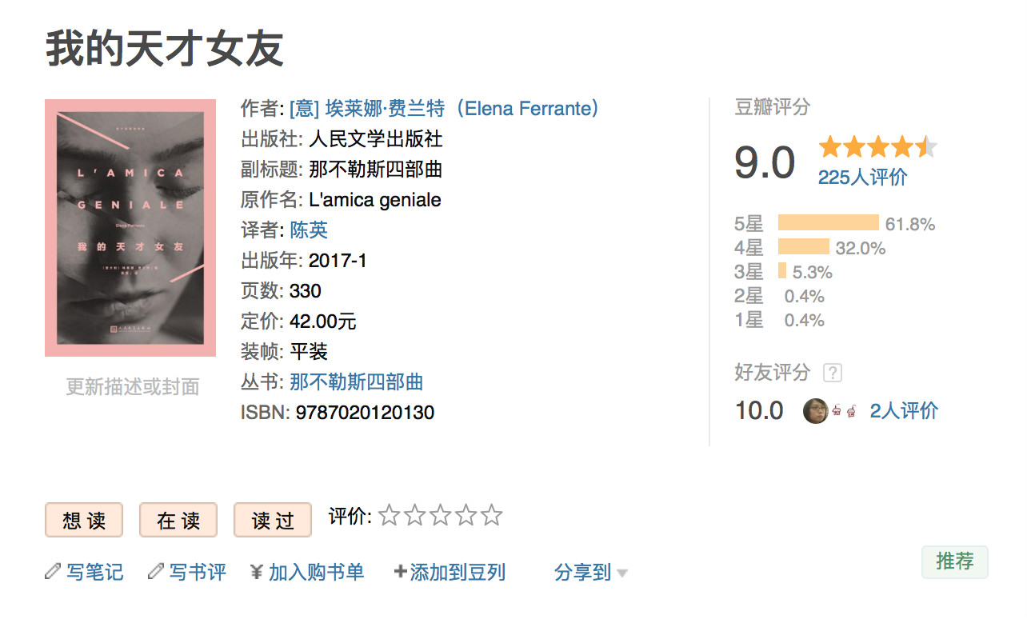This screenshot has width=1027, height=619.
Task: Click the pencil icon beside 写书评
Action: pyautogui.click(x=156, y=571)
